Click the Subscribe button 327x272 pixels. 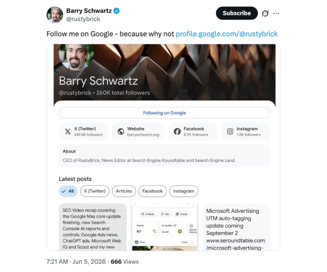click(237, 13)
